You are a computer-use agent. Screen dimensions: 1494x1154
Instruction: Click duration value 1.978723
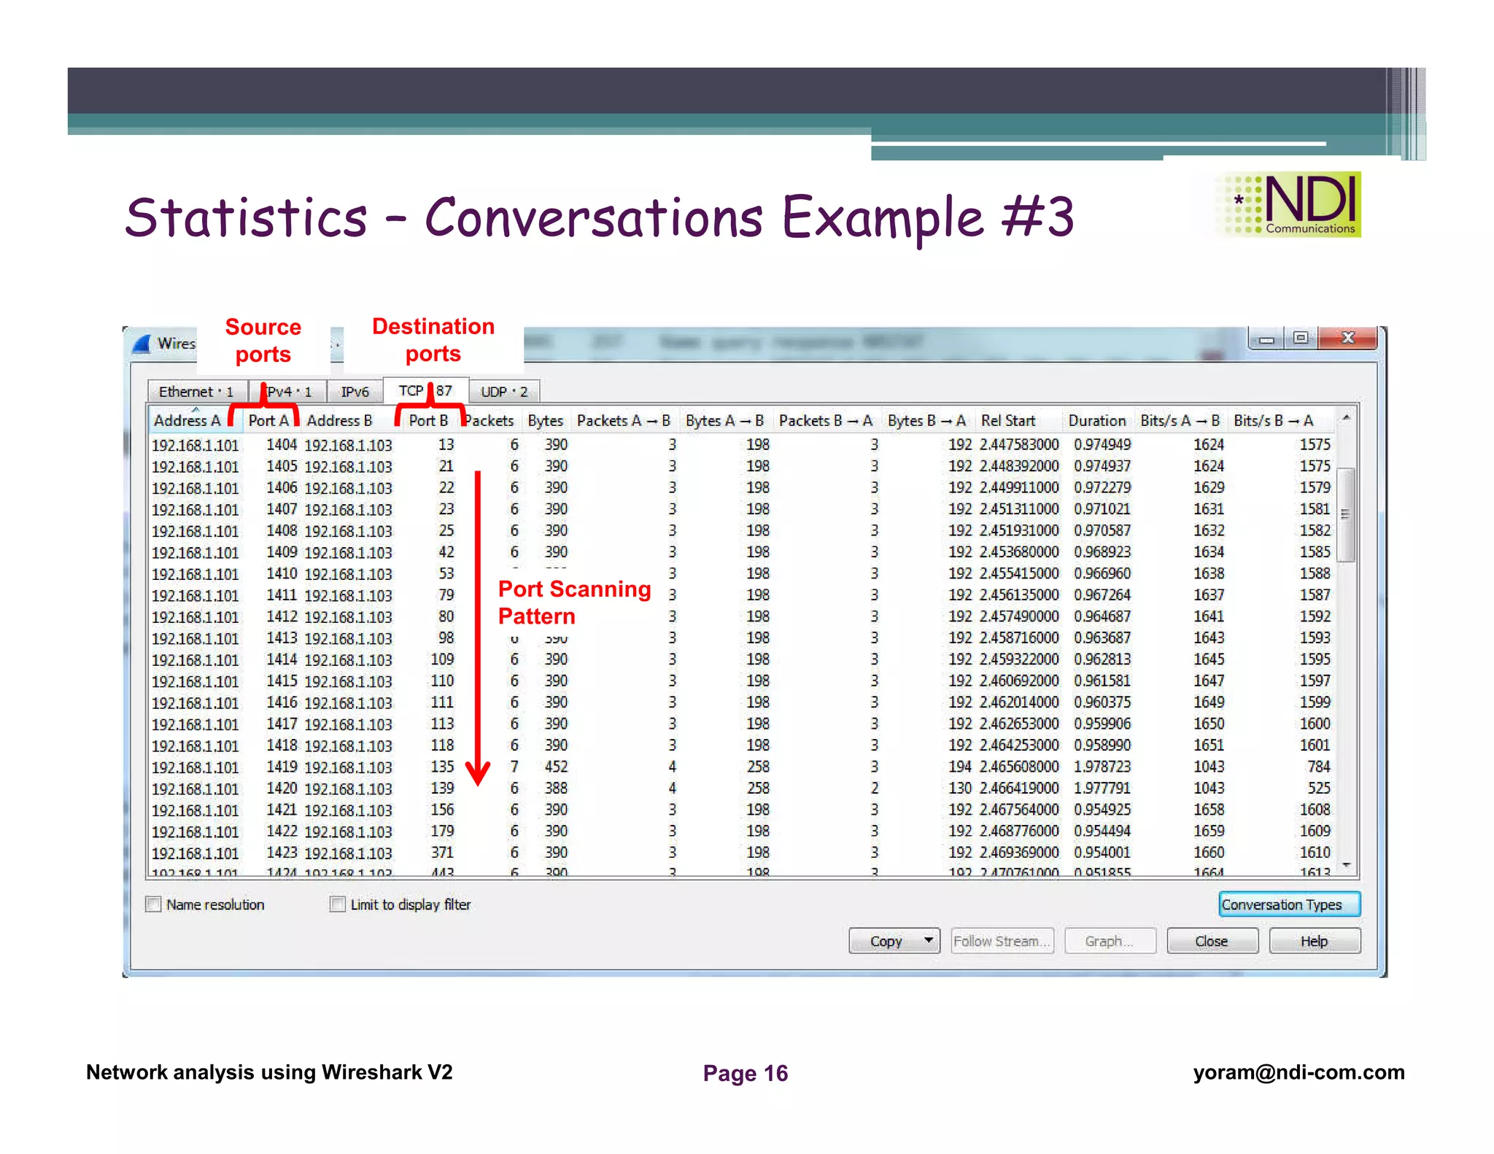click(1102, 767)
